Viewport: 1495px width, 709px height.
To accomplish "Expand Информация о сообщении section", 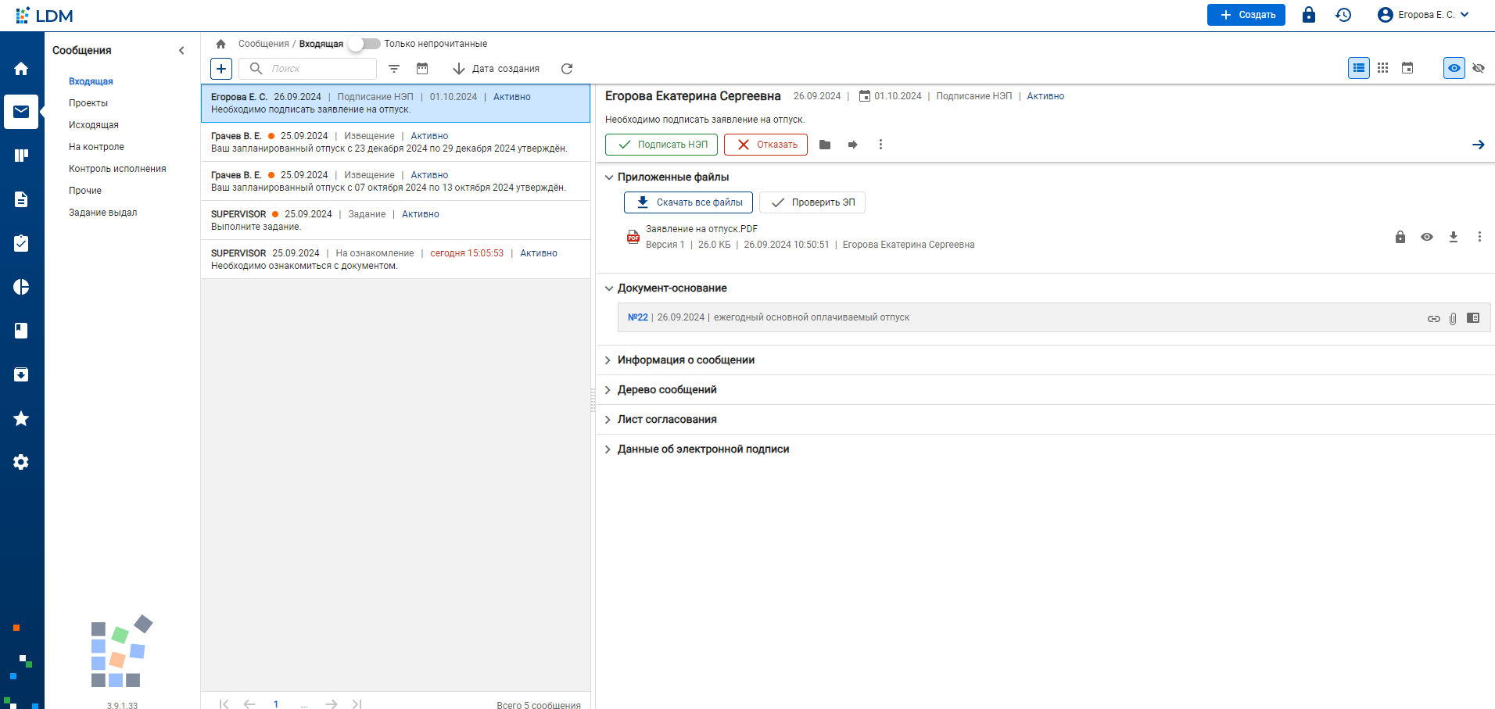I will [x=686, y=360].
